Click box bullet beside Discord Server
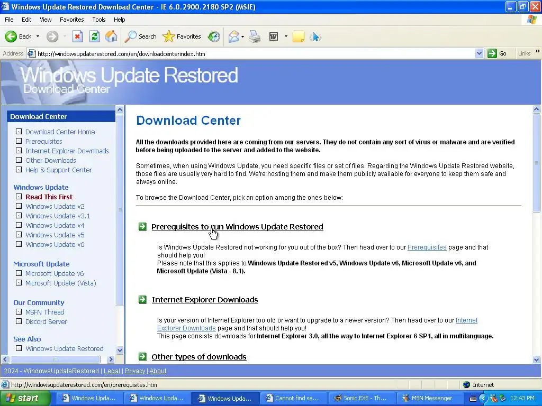 coord(19,321)
